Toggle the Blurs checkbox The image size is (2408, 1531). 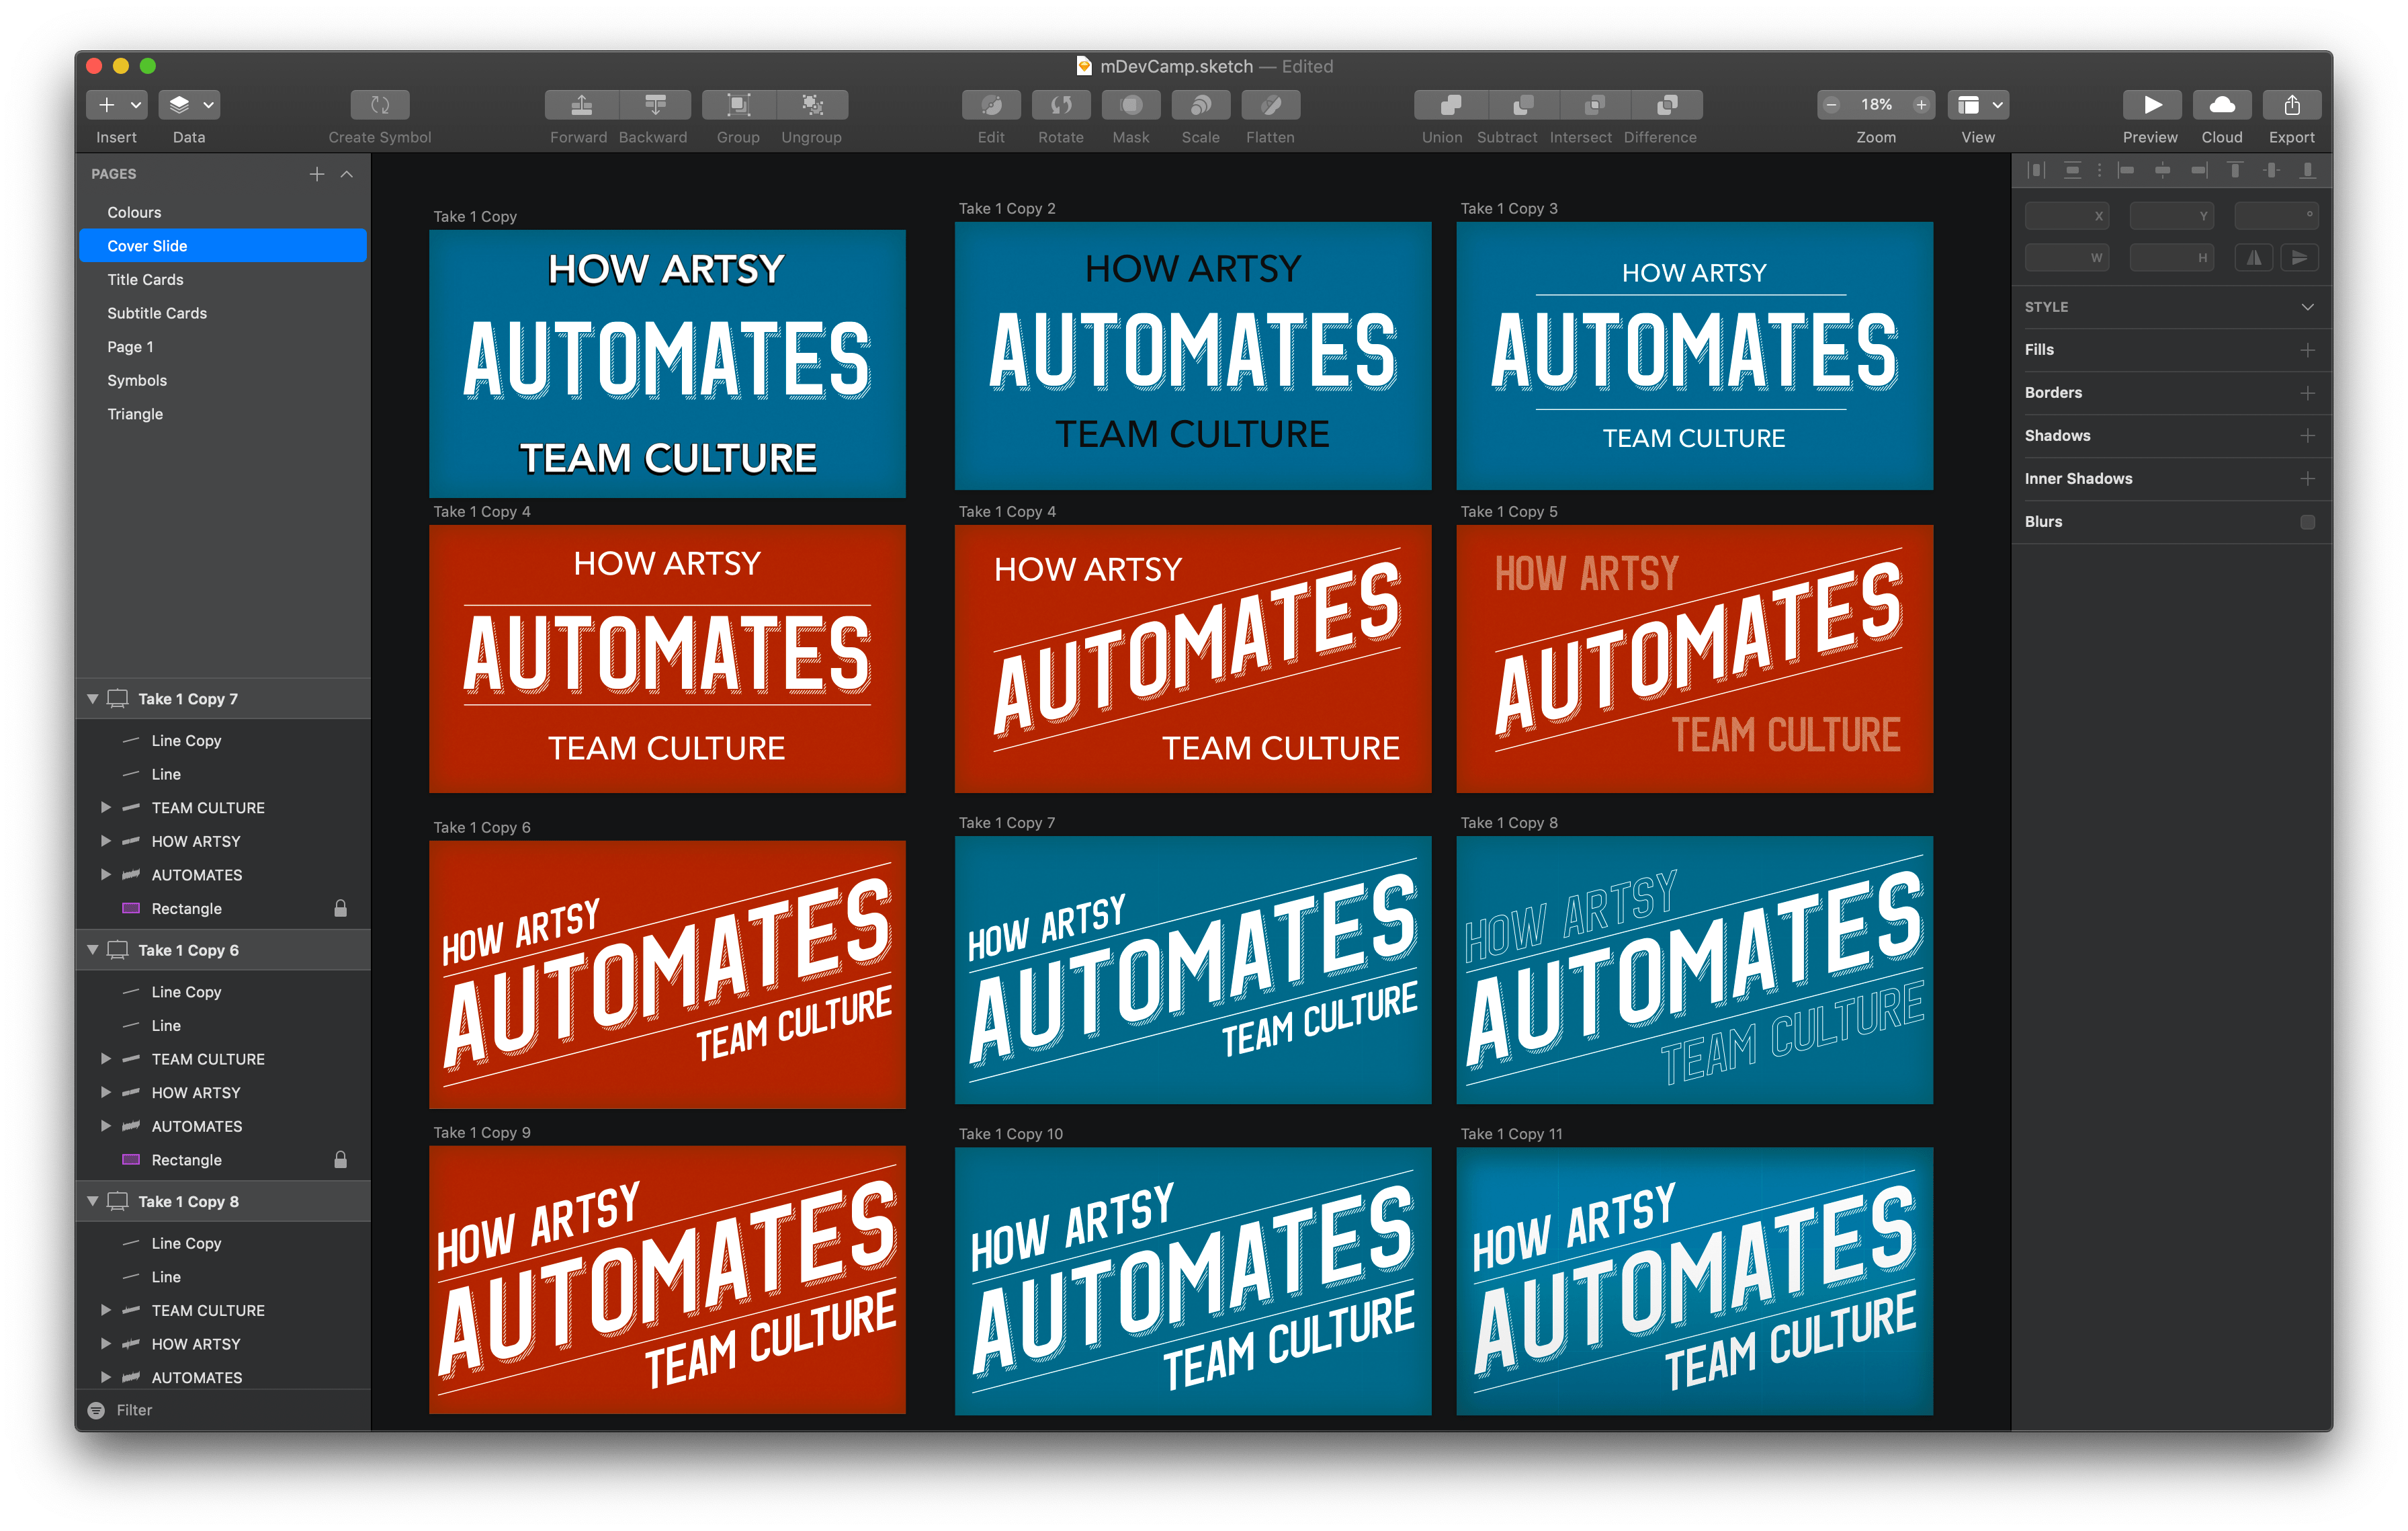pos(2307,522)
